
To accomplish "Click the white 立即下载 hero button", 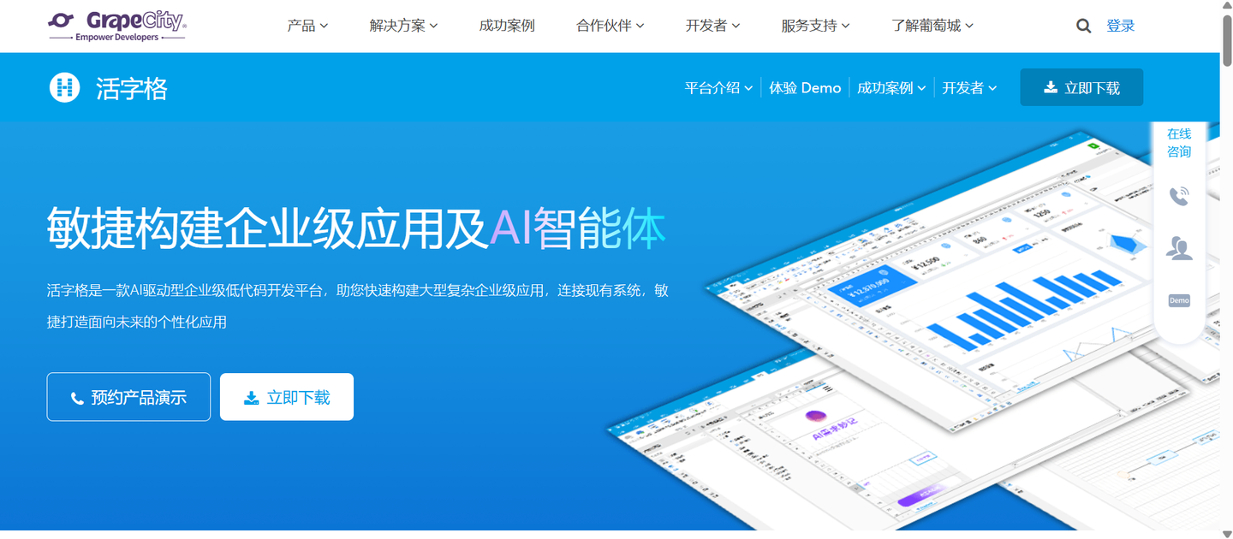I will pyautogui.click(x=287, y=397).
